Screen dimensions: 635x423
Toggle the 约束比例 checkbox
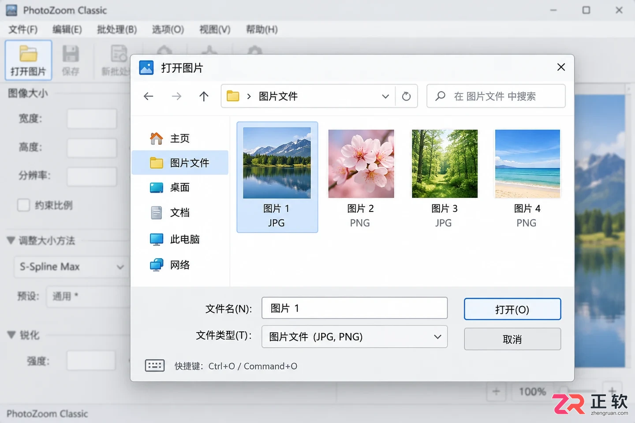click(x=23, y=205)
